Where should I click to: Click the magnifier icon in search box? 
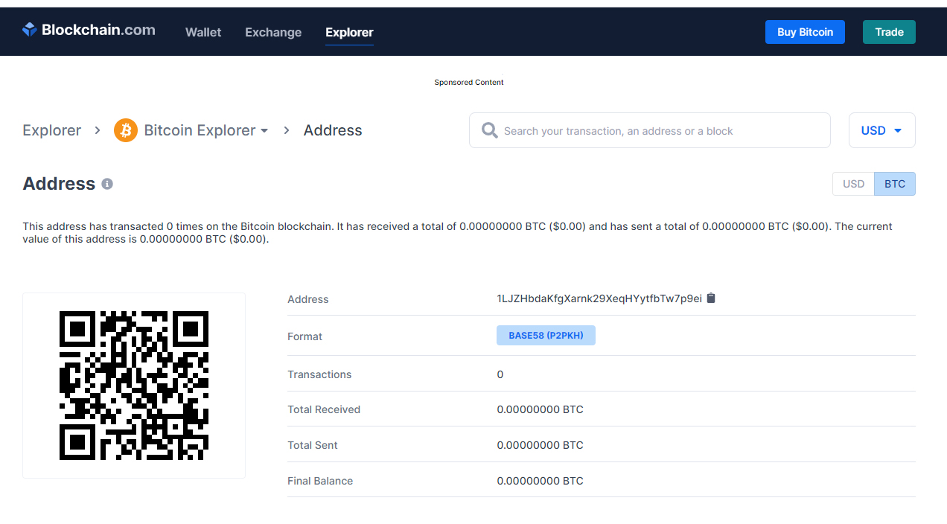point(489,130)
